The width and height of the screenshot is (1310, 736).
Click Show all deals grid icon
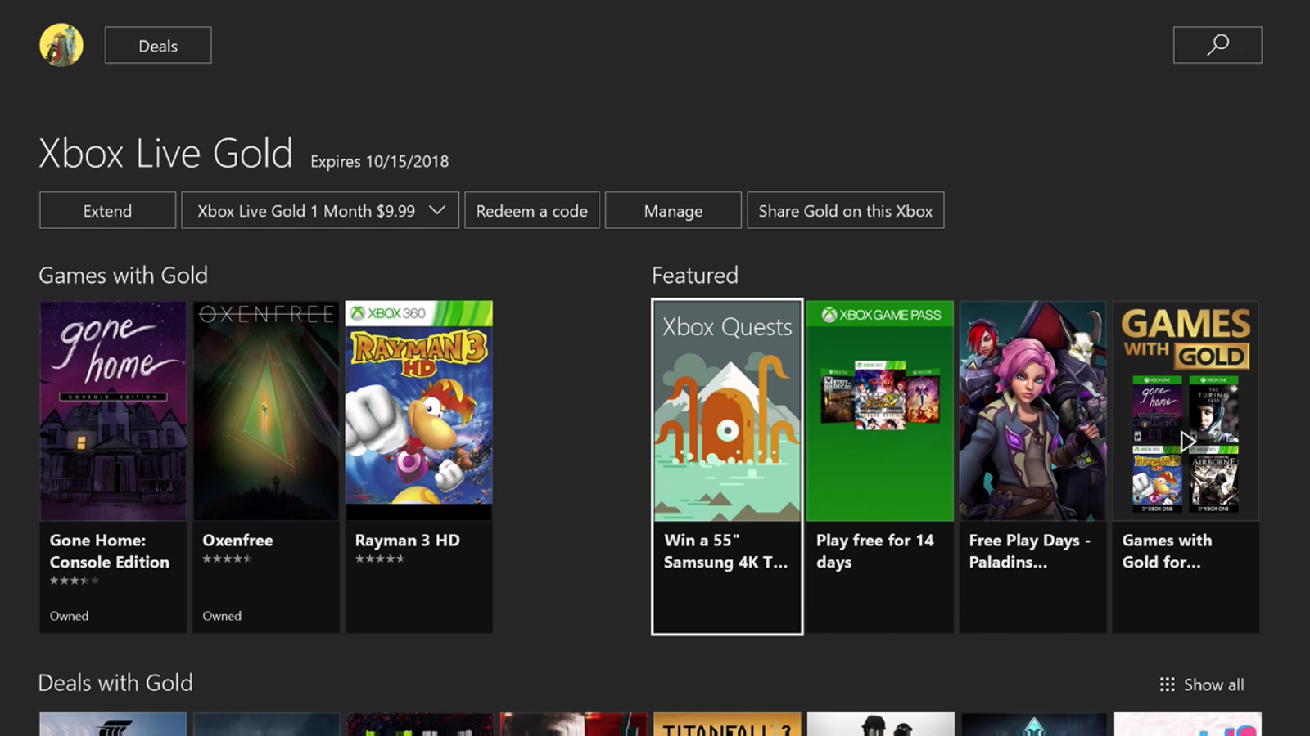tap(1168, 684)
